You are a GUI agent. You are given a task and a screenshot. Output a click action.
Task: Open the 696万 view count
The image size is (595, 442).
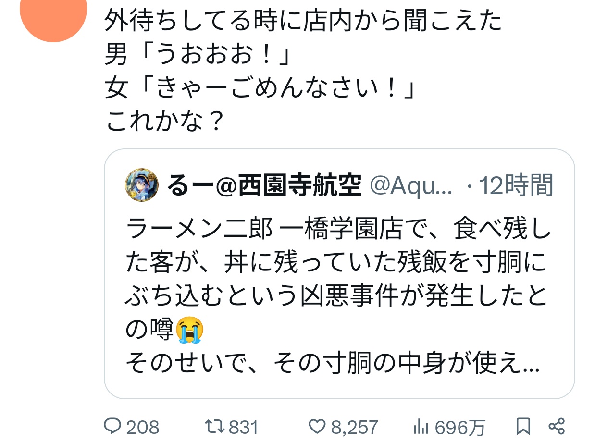coord(460,427)
